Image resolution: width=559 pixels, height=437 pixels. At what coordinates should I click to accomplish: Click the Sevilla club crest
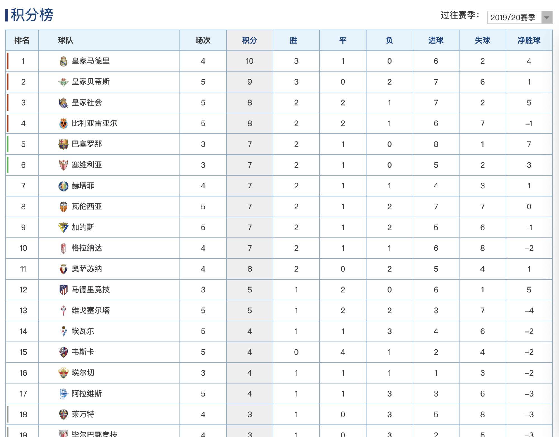click(63, 165)
